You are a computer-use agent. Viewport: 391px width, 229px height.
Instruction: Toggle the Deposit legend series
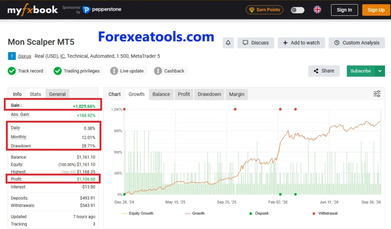[259, 213]
